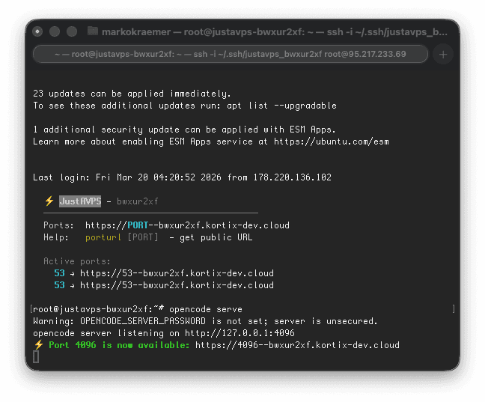This screenshot has height=402, width=485.
Task: Click the folder icon in title bar
Action: [x=93, y=31]
